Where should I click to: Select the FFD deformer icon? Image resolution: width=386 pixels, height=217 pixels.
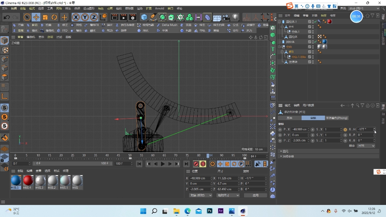point(58,31)
